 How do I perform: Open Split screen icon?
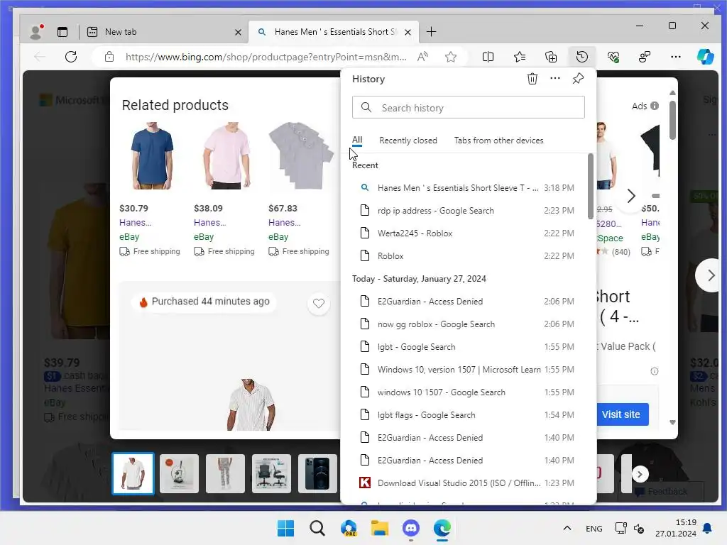[488, 57]
